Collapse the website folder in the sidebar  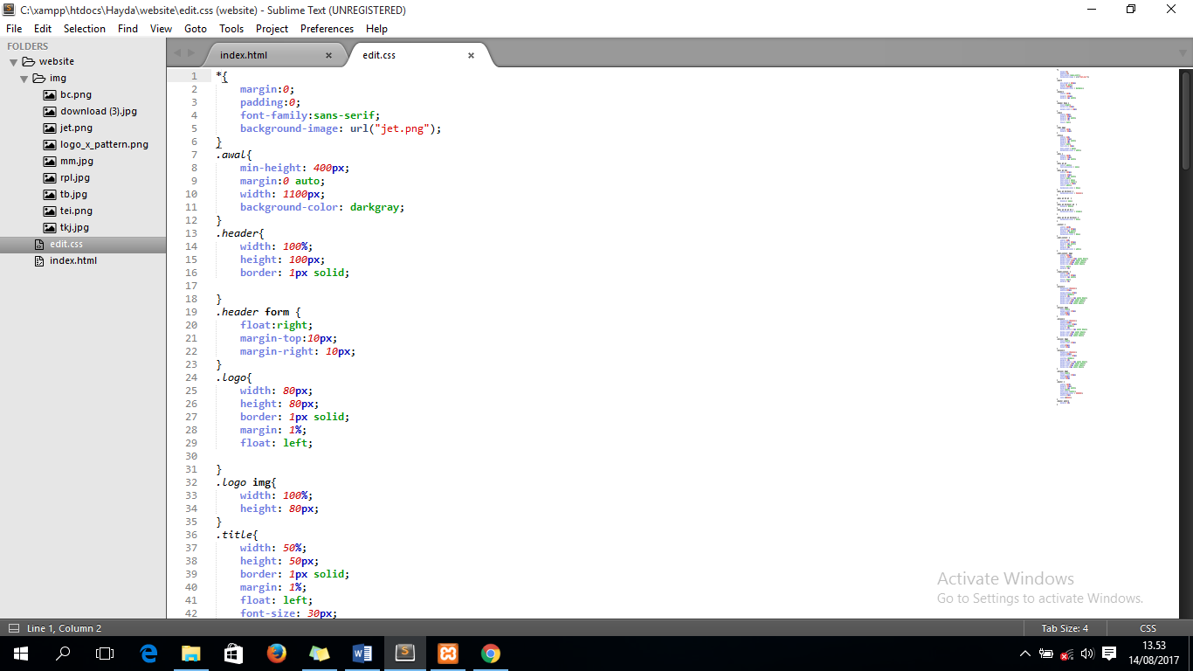(x=13, y=61)
